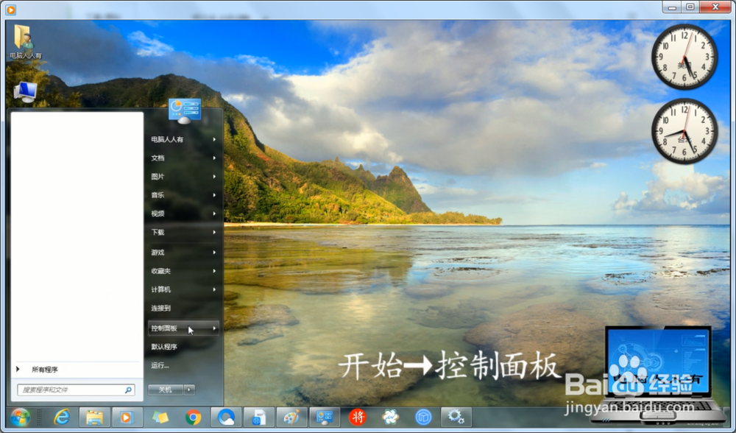Click the window's player icon in title bar
Image resolution: width=736 pixels, height=433 pixels.
(x=11, y=9)
